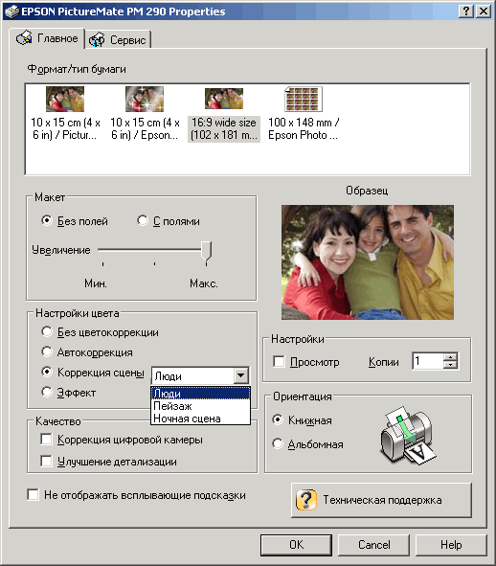Select the 10 x 15 cm PictureMate paper thumbnail
The image size is (496, 566).
[65, 99]
